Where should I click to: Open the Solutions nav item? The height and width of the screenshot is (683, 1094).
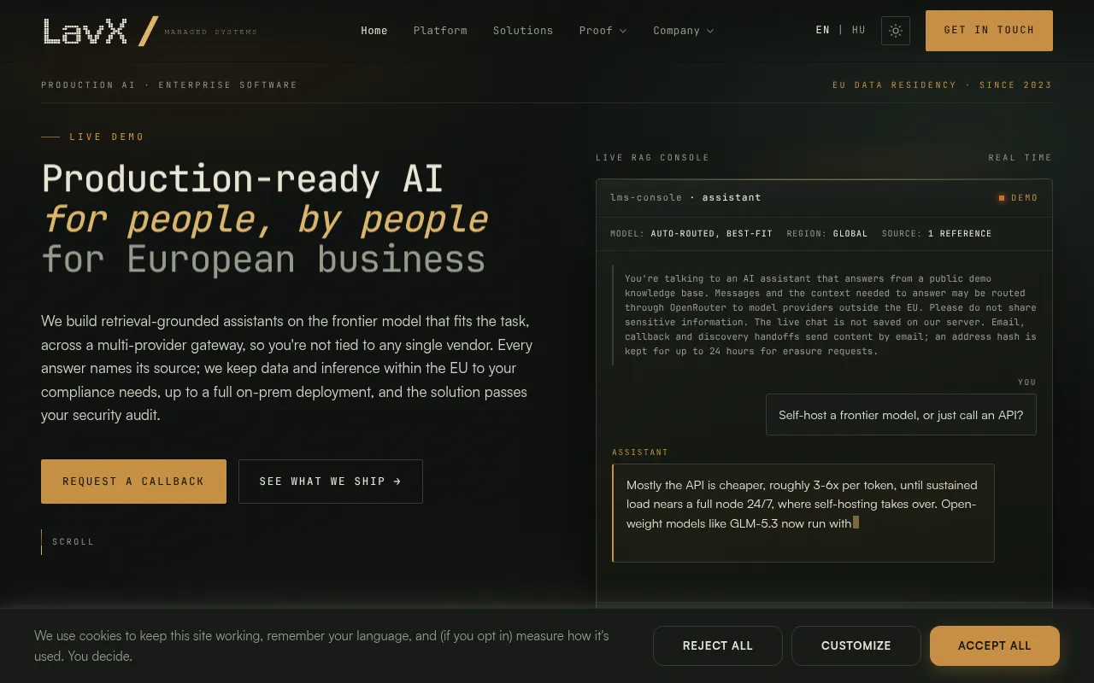pyautogui.click(x=523, y=31)
